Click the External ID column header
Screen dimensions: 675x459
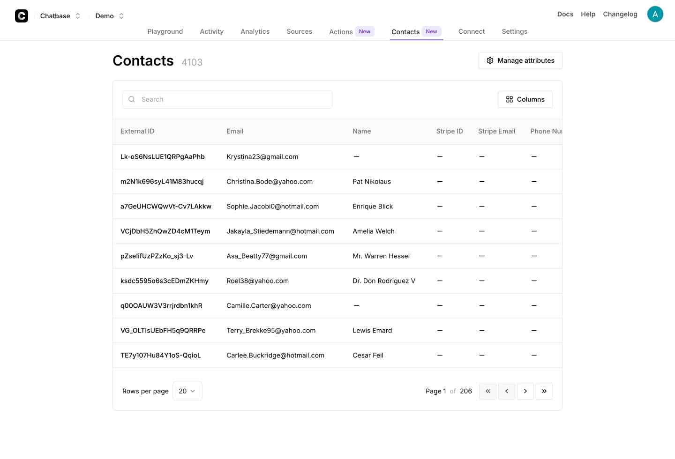[x=137, y=131]
